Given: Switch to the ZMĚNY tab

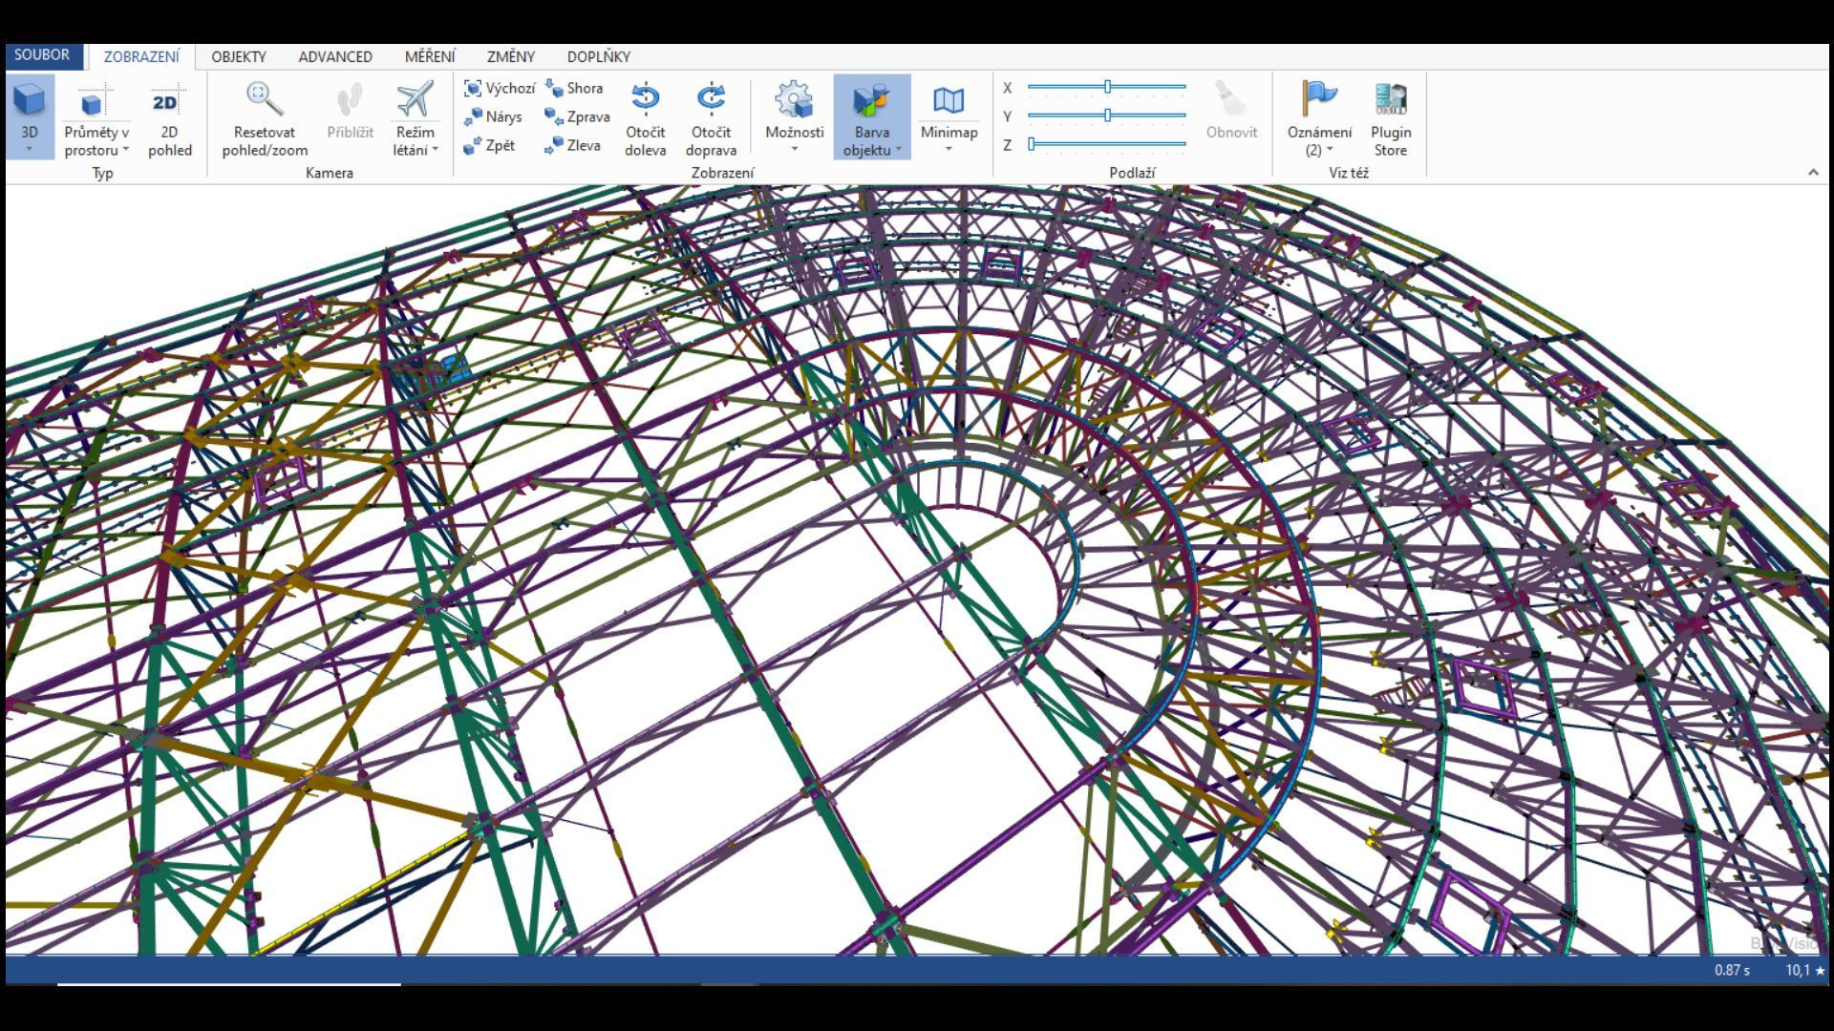Looking at the screenshot, I should coord(511,56).
